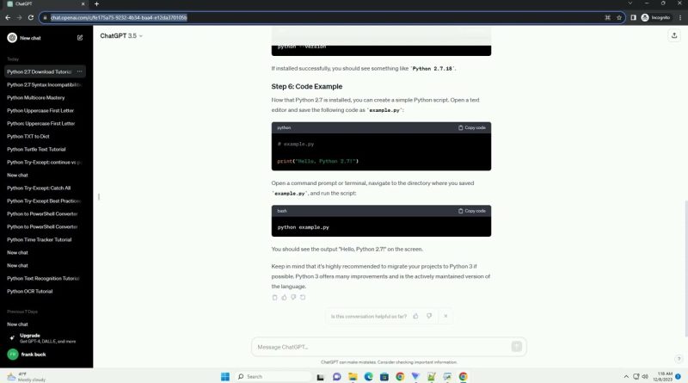The width and height of the screenshot is (688, 383).
Task: Close the ChatGPT browser tab
Action: (83, 4)
